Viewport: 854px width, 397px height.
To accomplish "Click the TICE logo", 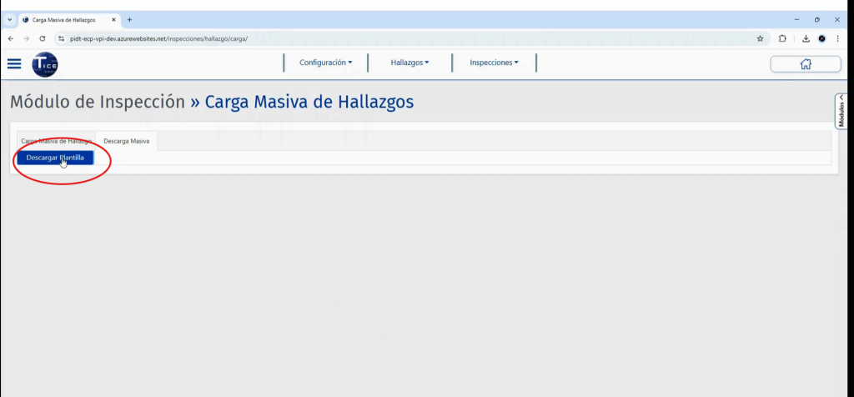I will click(44, 63).
